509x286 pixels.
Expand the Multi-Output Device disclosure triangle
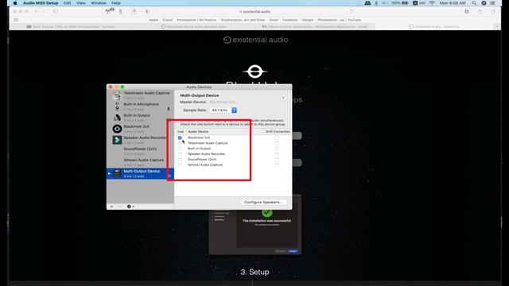109,173
